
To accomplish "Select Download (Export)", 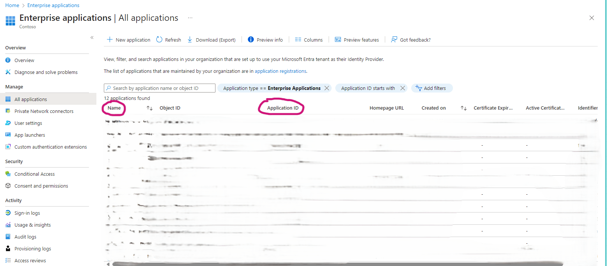I will (211, 40).
